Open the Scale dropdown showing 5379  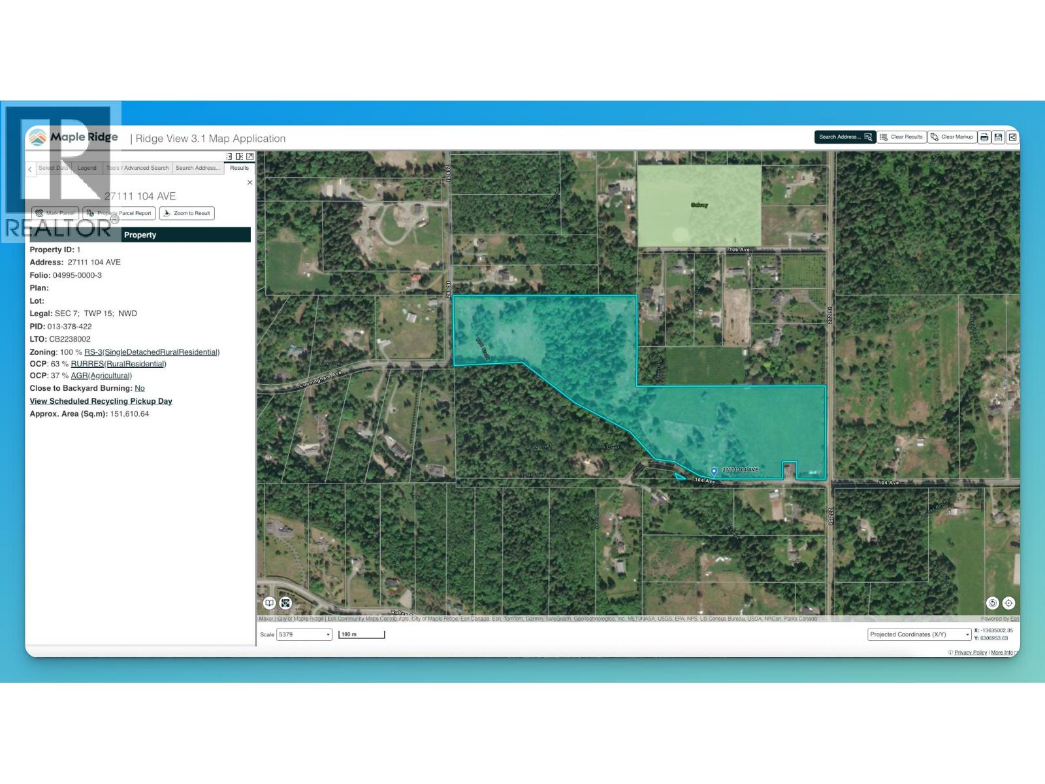click(304, 634)
